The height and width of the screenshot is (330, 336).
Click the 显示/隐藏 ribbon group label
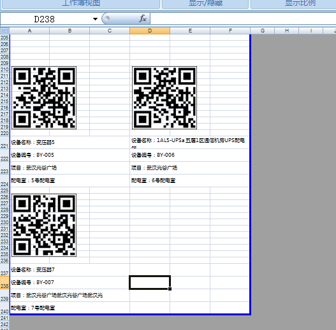[205, 3]
